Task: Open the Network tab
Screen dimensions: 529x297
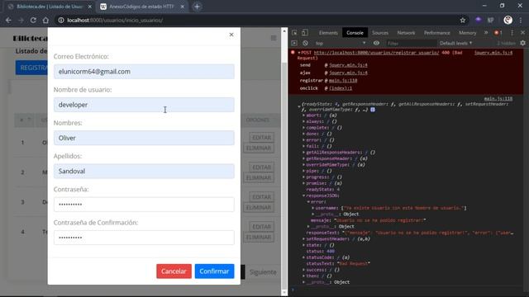Action: point(406,33)
